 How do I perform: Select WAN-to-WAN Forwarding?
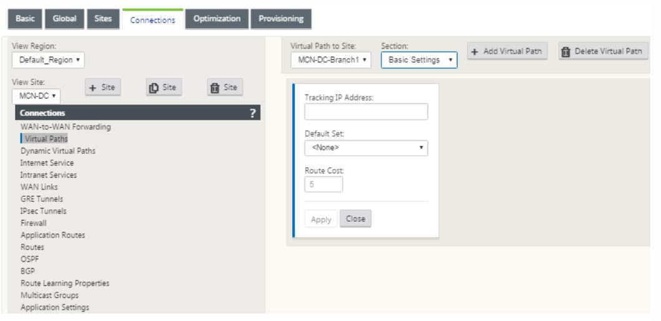[66, 127]
